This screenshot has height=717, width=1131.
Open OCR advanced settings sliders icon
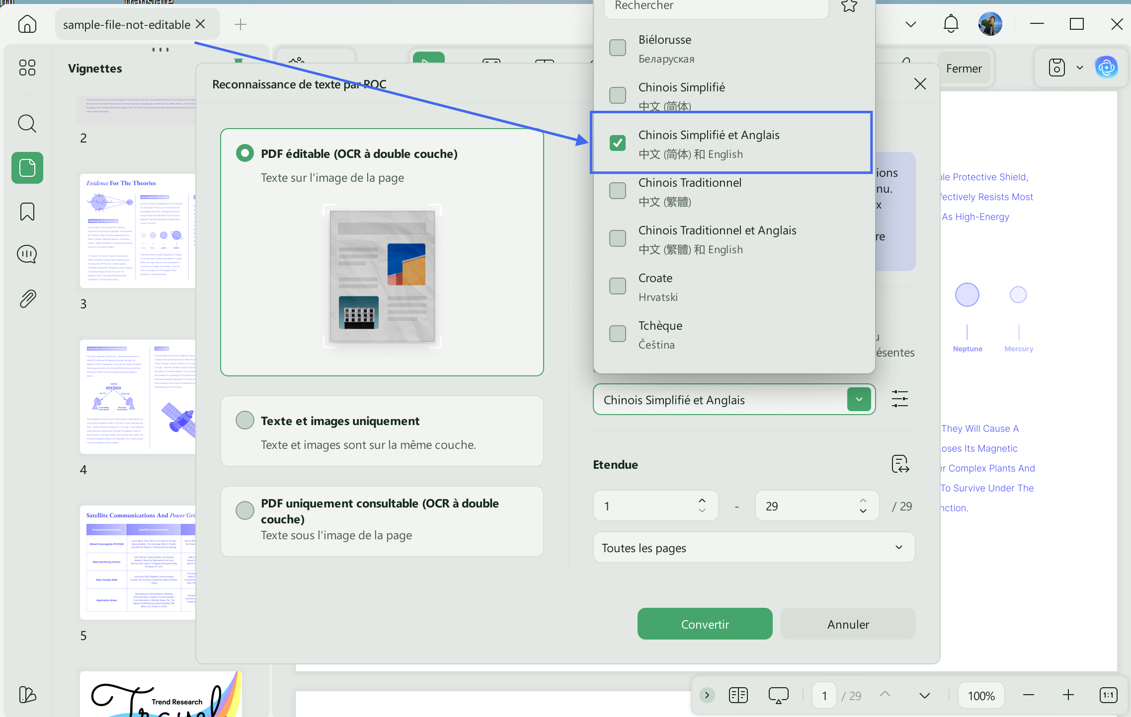point(900,399)
